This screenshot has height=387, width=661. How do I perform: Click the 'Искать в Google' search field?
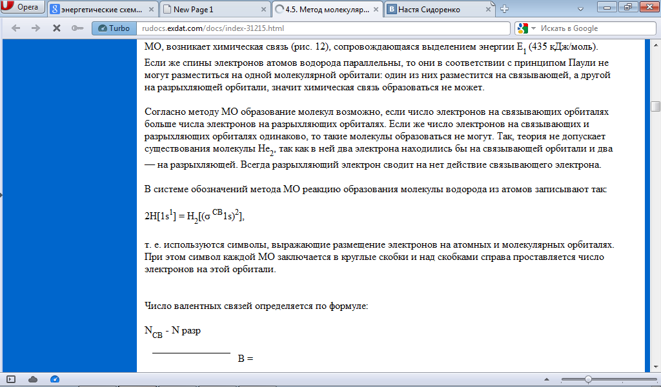[x=596, y=28]
